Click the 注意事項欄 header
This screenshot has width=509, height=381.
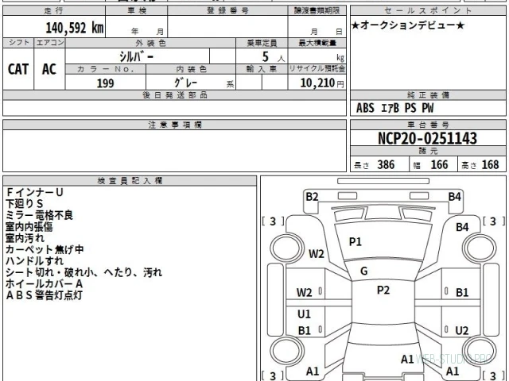175,125
